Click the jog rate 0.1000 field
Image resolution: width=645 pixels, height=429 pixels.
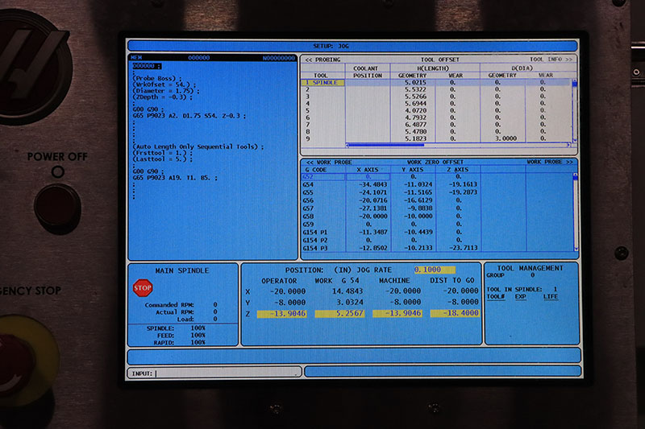click(435, 270)
